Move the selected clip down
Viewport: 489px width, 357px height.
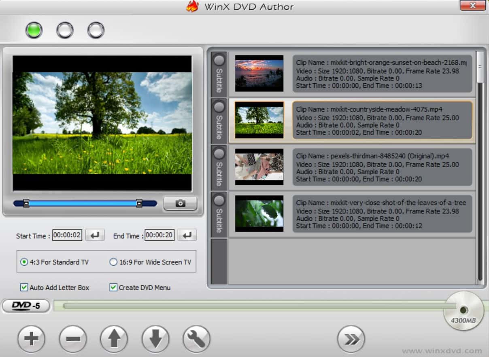155,339
